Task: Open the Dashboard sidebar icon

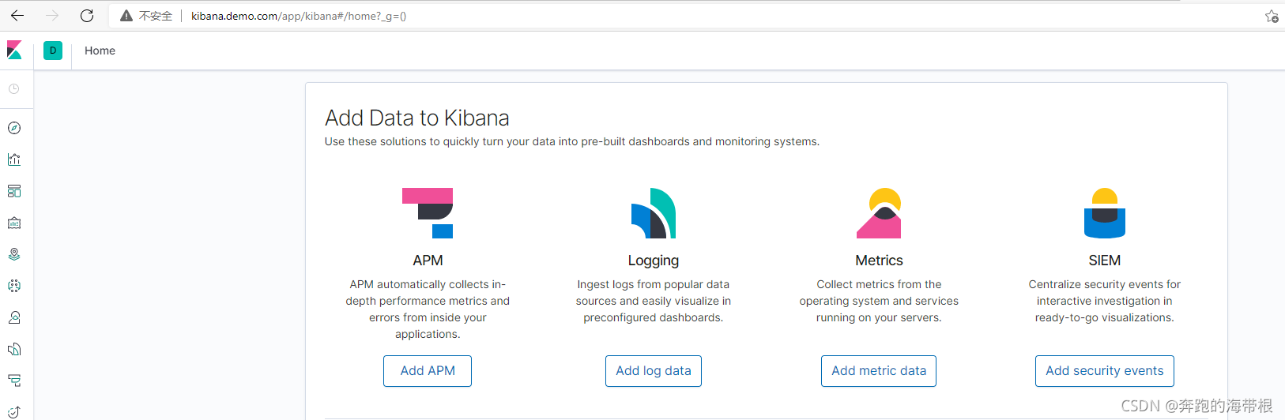Action: (14, 191)
